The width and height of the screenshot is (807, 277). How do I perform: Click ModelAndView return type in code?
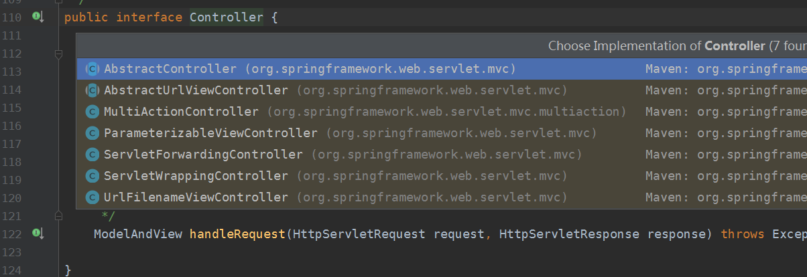coord(138,234)
